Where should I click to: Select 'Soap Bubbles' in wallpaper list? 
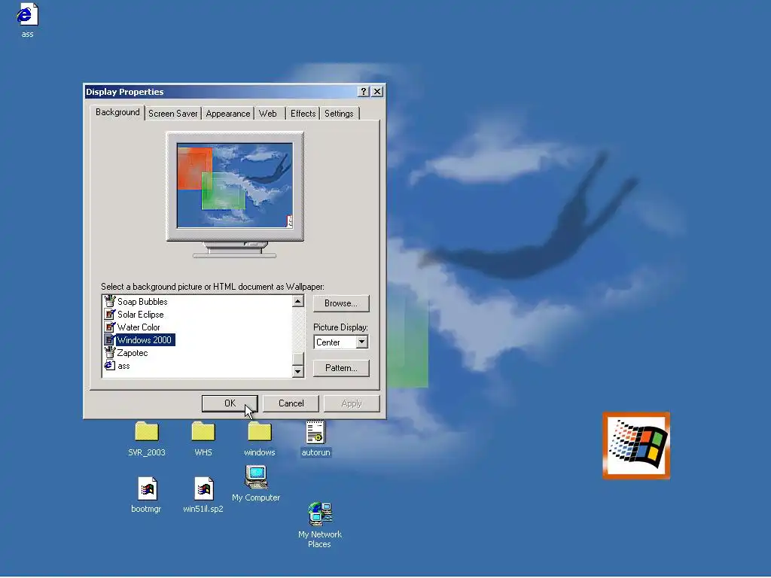[142, 301]
